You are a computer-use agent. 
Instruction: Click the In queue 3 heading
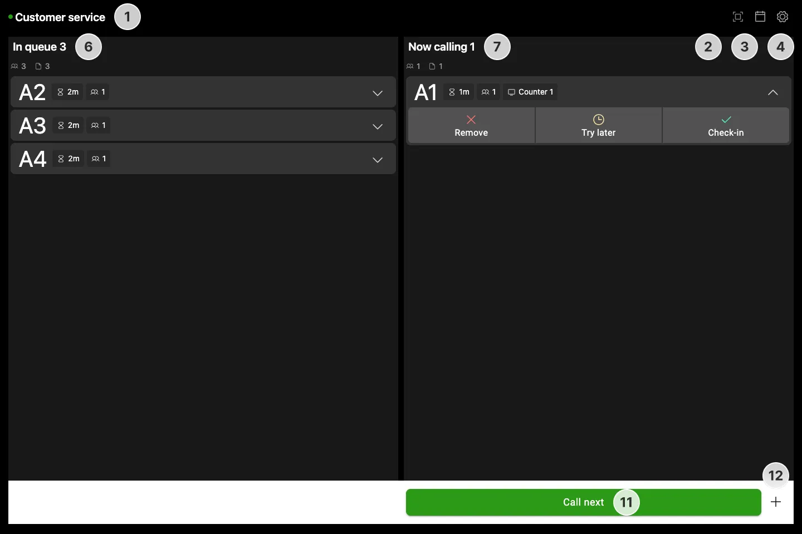click(x=40, y=47)
